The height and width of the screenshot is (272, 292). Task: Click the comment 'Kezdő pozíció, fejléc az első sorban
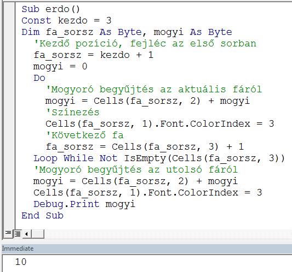(x=145, y=44)
